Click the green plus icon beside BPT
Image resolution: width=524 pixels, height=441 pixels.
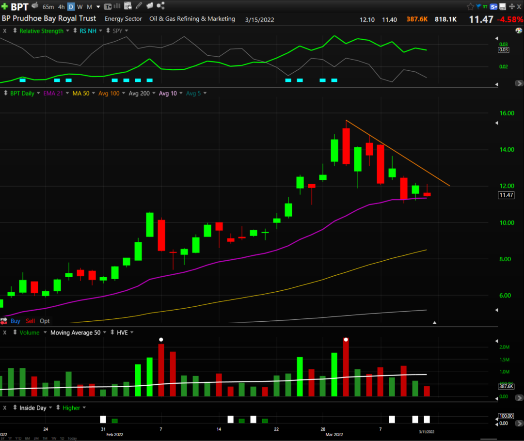[x=5, y=6]
